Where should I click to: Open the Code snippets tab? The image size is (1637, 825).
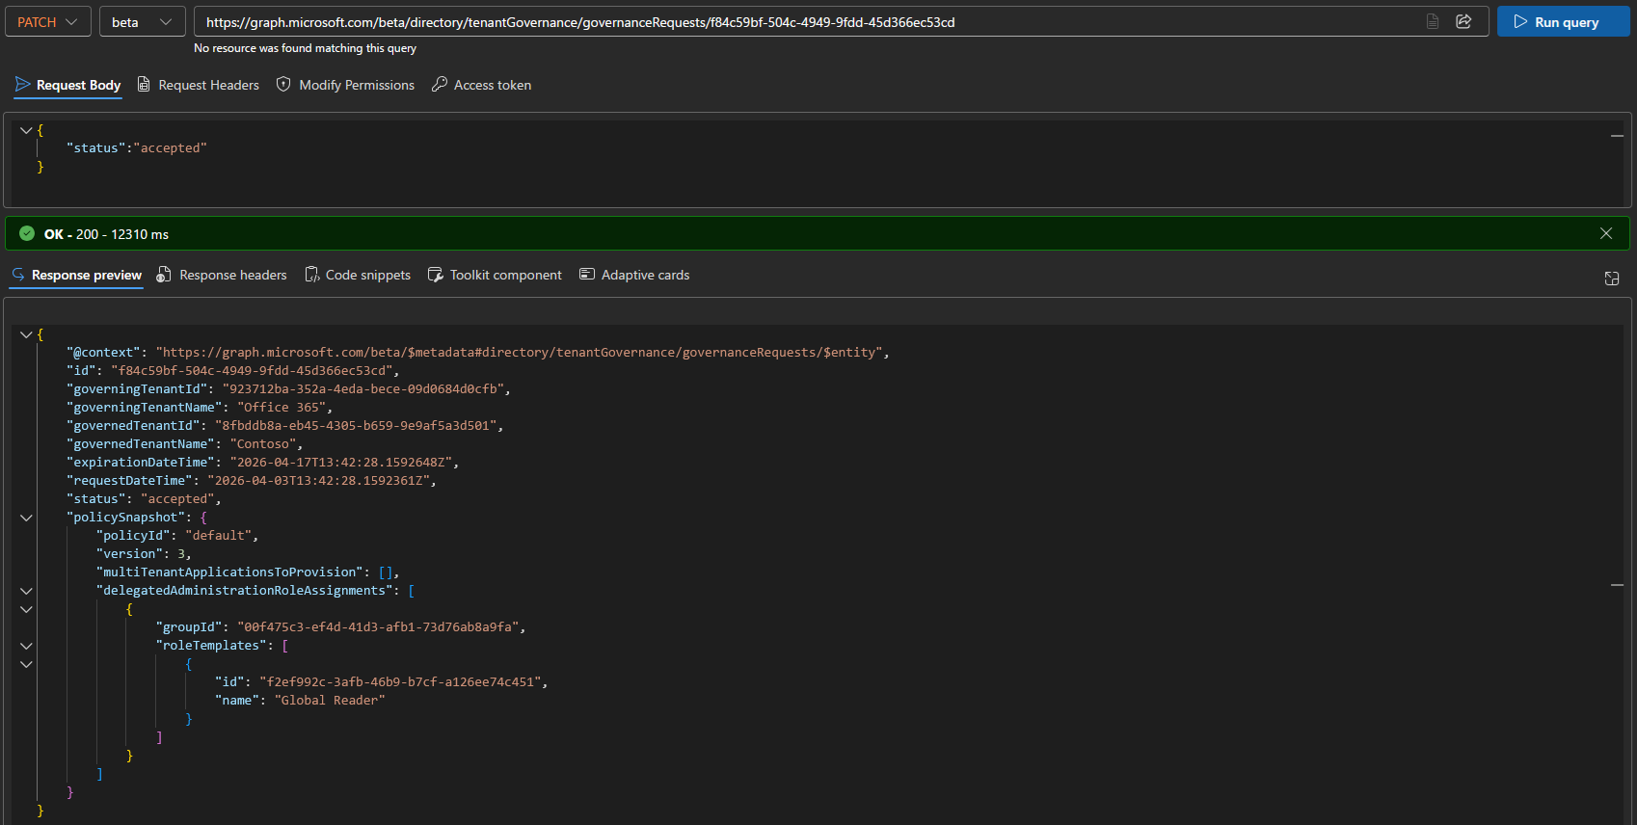pyautogui.click(x=358, y=275)
